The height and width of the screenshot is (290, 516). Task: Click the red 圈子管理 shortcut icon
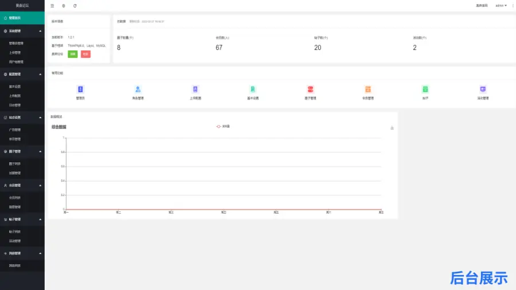pos(310,89)
